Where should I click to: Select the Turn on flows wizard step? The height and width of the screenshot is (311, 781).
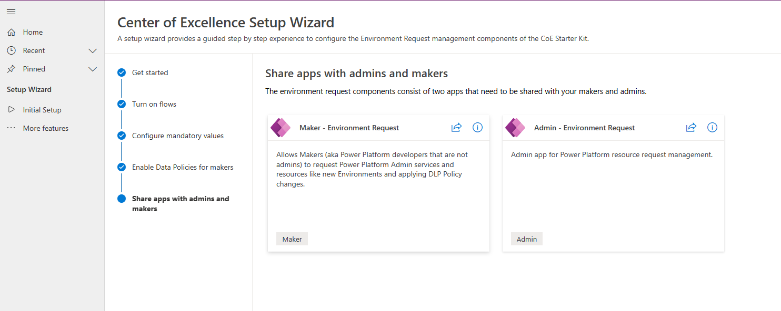click(x=153, y=104)
